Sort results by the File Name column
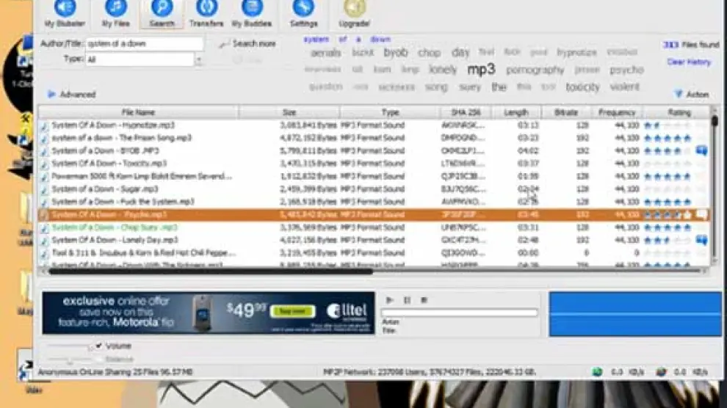The height and width of the screenshot is (408, 727). (x=138, y=113)
